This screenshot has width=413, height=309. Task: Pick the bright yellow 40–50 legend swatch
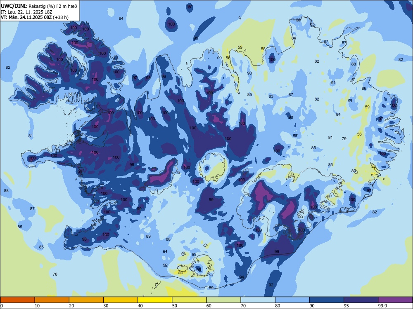coord(155,300)
